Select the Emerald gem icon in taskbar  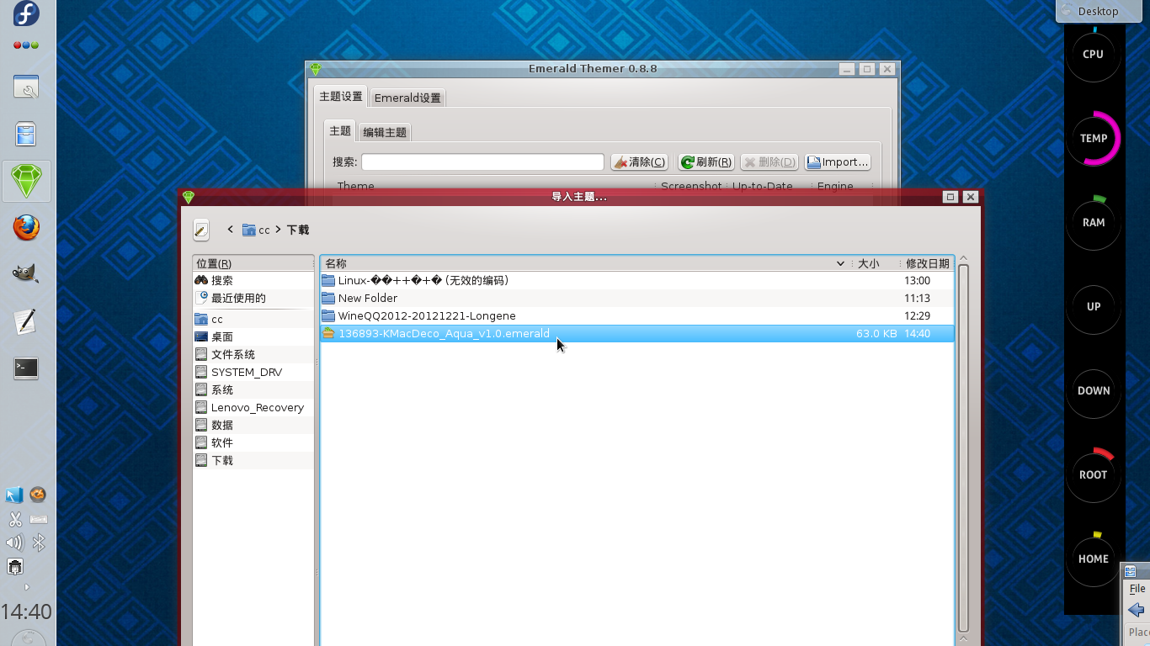[26, 181]
